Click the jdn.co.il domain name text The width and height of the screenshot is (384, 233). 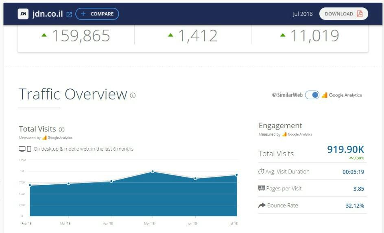point(47,14)
